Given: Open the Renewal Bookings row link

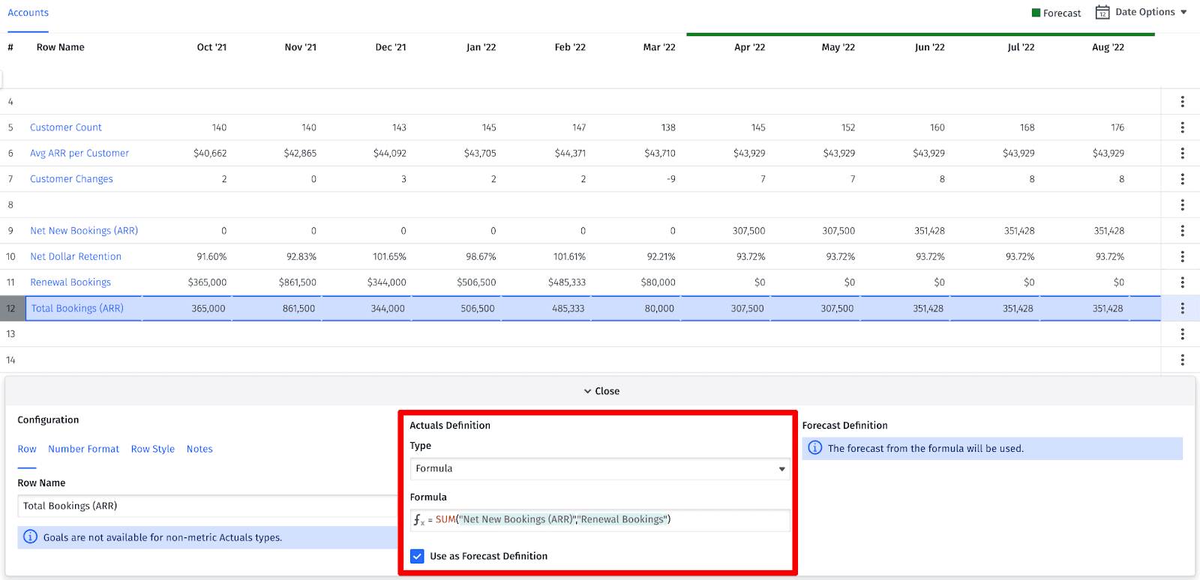Looking at the screenshot, I should pos(70,283).
